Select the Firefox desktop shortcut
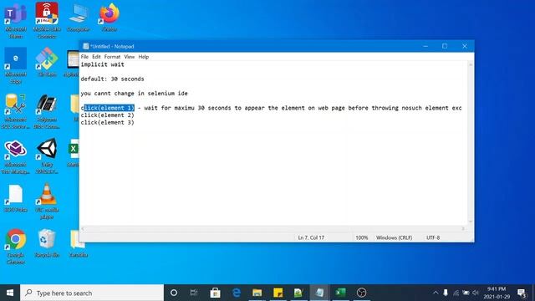This screenshot has height=301, width=535. tap(110, 18)
